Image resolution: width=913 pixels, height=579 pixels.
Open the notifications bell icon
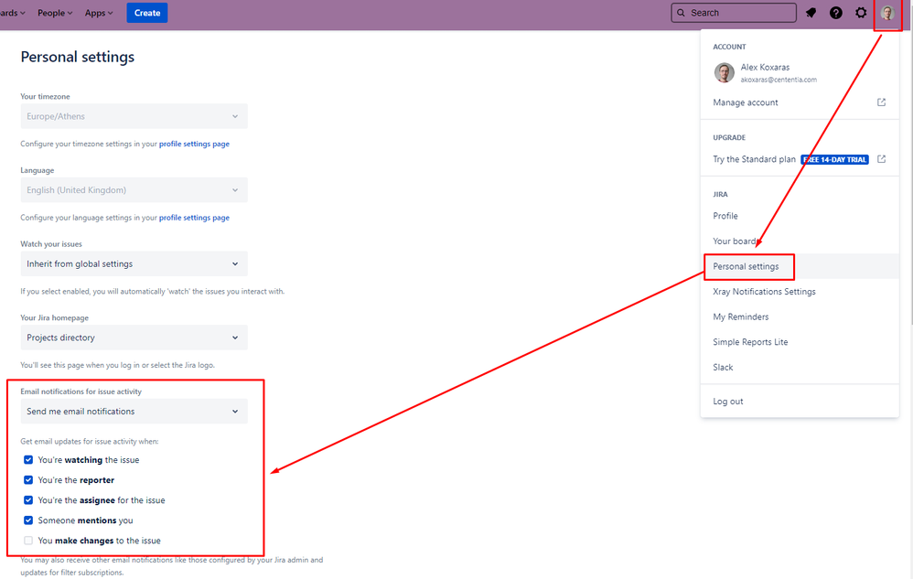(x=812, y=12)
